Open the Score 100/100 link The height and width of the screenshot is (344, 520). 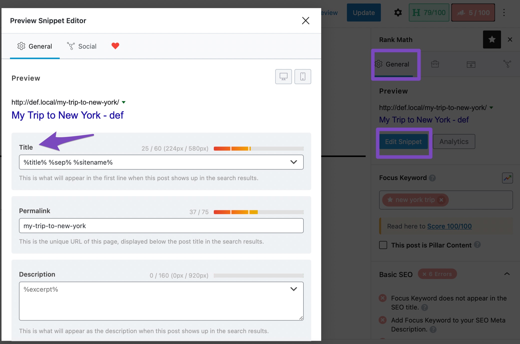[449, 226]
